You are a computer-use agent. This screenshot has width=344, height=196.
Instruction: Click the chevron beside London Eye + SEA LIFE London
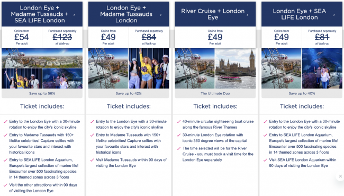click(x=334, y=15)
